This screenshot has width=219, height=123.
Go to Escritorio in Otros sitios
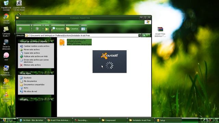[x=26, y=78]
